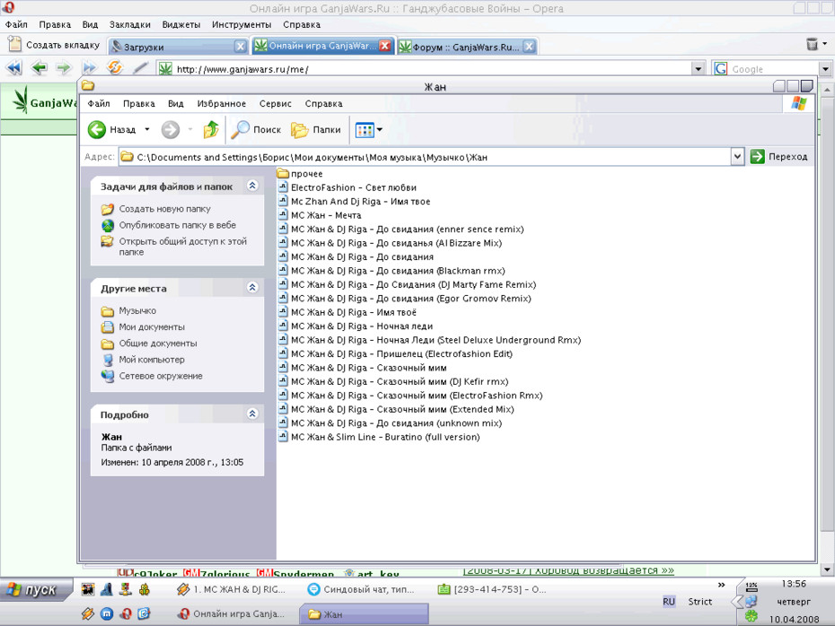Toggle the Папки folders pane button
This screenshot has width=835, height=626.
(316, 129)
